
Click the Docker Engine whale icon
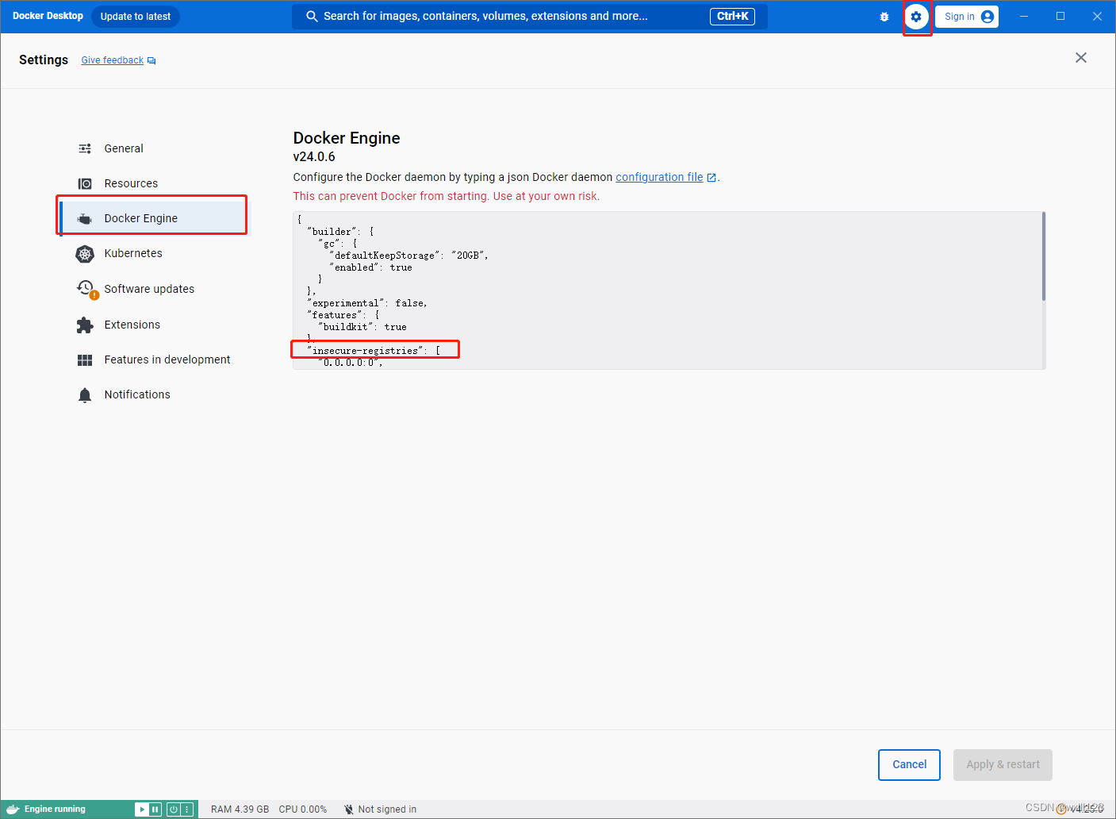click(x=85, y=219)
